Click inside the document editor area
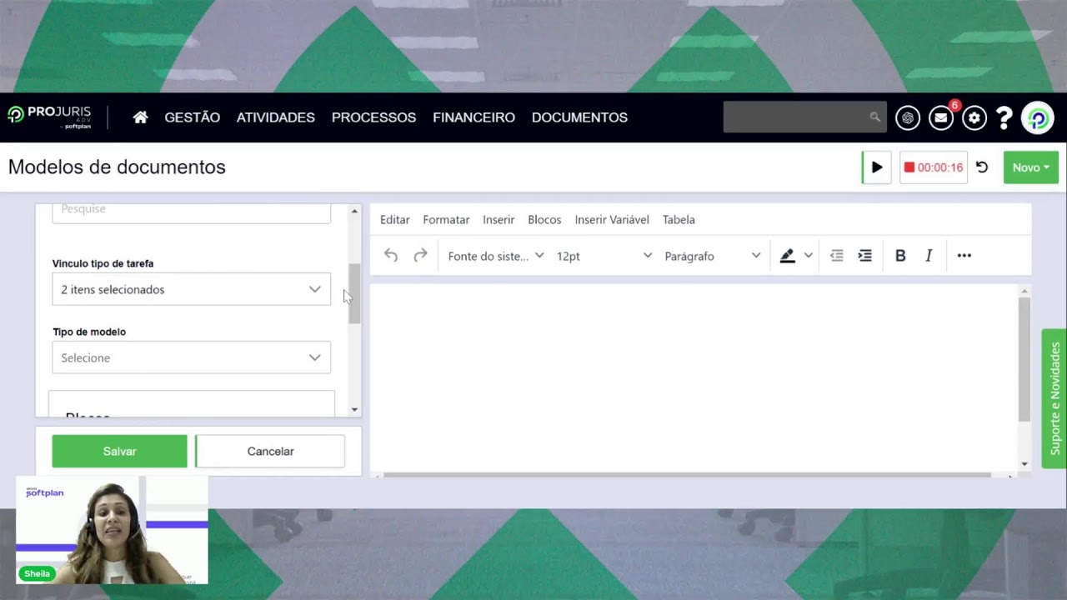The width and height of the screenshot is (1067, 600). pyautogui.click(x=694, y=377)
